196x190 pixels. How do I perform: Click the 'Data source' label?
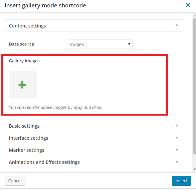[x=21, y=44]
